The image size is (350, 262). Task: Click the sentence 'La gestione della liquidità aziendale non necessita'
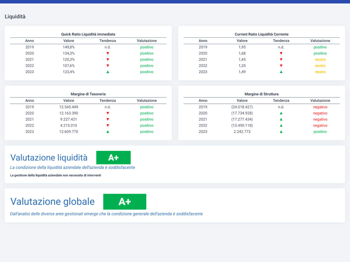coord(55,175)
